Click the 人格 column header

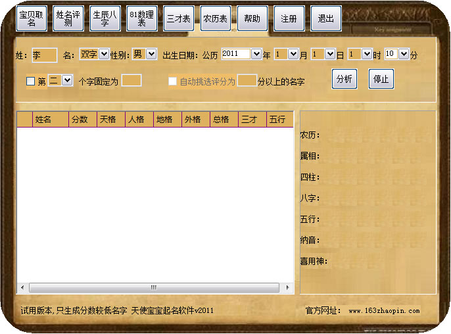point(139,120)
